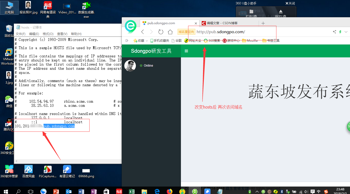
Task: Toggle the 中 input method indicator
Action: click(x=319, y=191)
